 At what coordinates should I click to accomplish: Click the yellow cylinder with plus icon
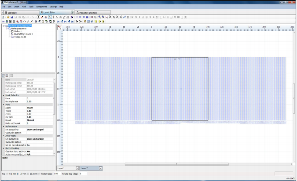103,22
